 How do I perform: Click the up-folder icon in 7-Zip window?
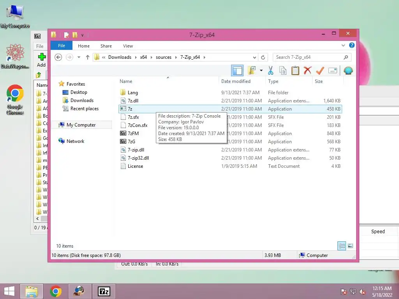(x=39, y=75)
